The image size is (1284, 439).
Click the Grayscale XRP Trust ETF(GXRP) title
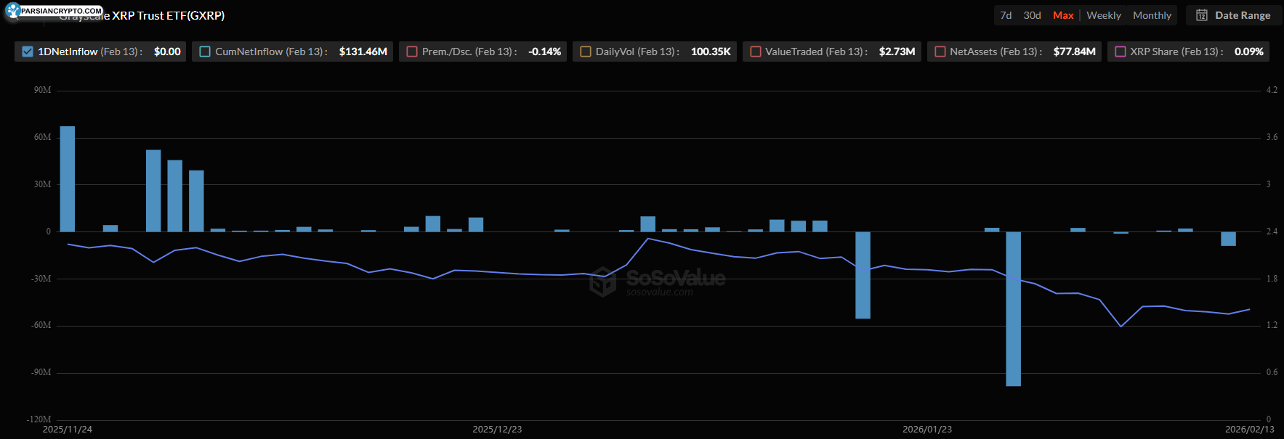[142, 15]
